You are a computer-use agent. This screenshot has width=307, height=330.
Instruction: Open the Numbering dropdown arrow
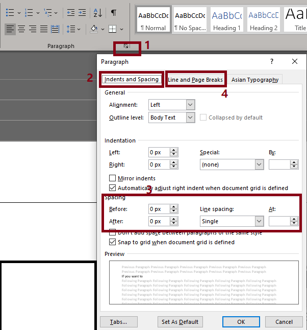tap(38, 13)
